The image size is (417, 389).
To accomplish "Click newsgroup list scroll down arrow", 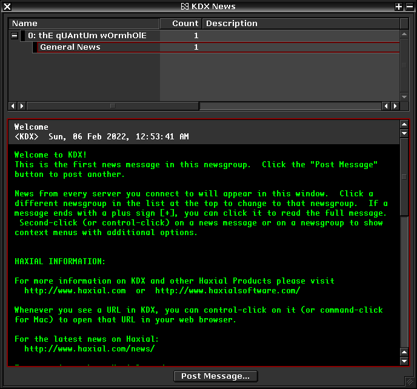I will tap(404, 97).
